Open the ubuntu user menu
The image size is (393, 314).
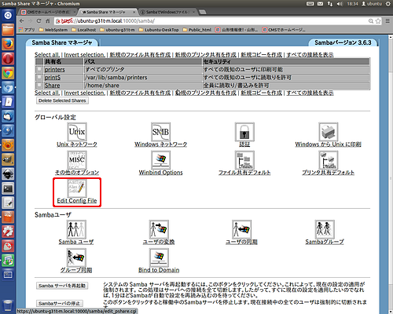372,4
